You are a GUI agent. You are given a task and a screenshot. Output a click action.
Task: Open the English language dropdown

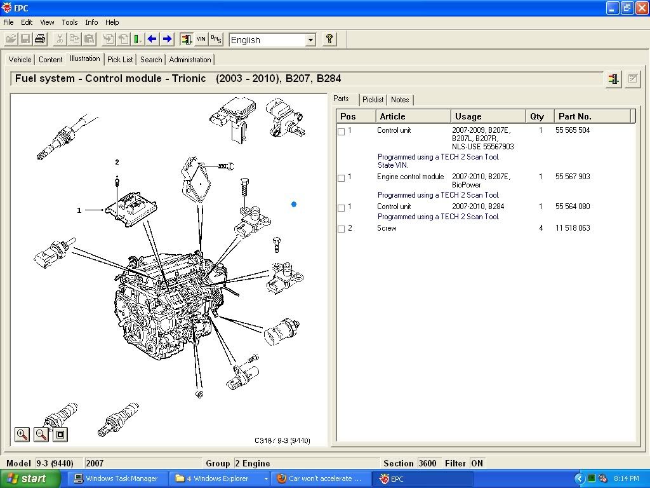click(x=310, y=40)
